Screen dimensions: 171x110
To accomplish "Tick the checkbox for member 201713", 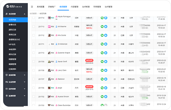I will point(34,27).
